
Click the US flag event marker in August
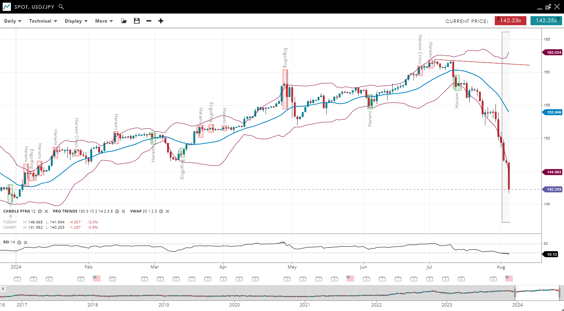509,279
